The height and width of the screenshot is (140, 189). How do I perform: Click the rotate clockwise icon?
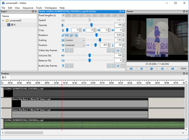click(76, 35)
